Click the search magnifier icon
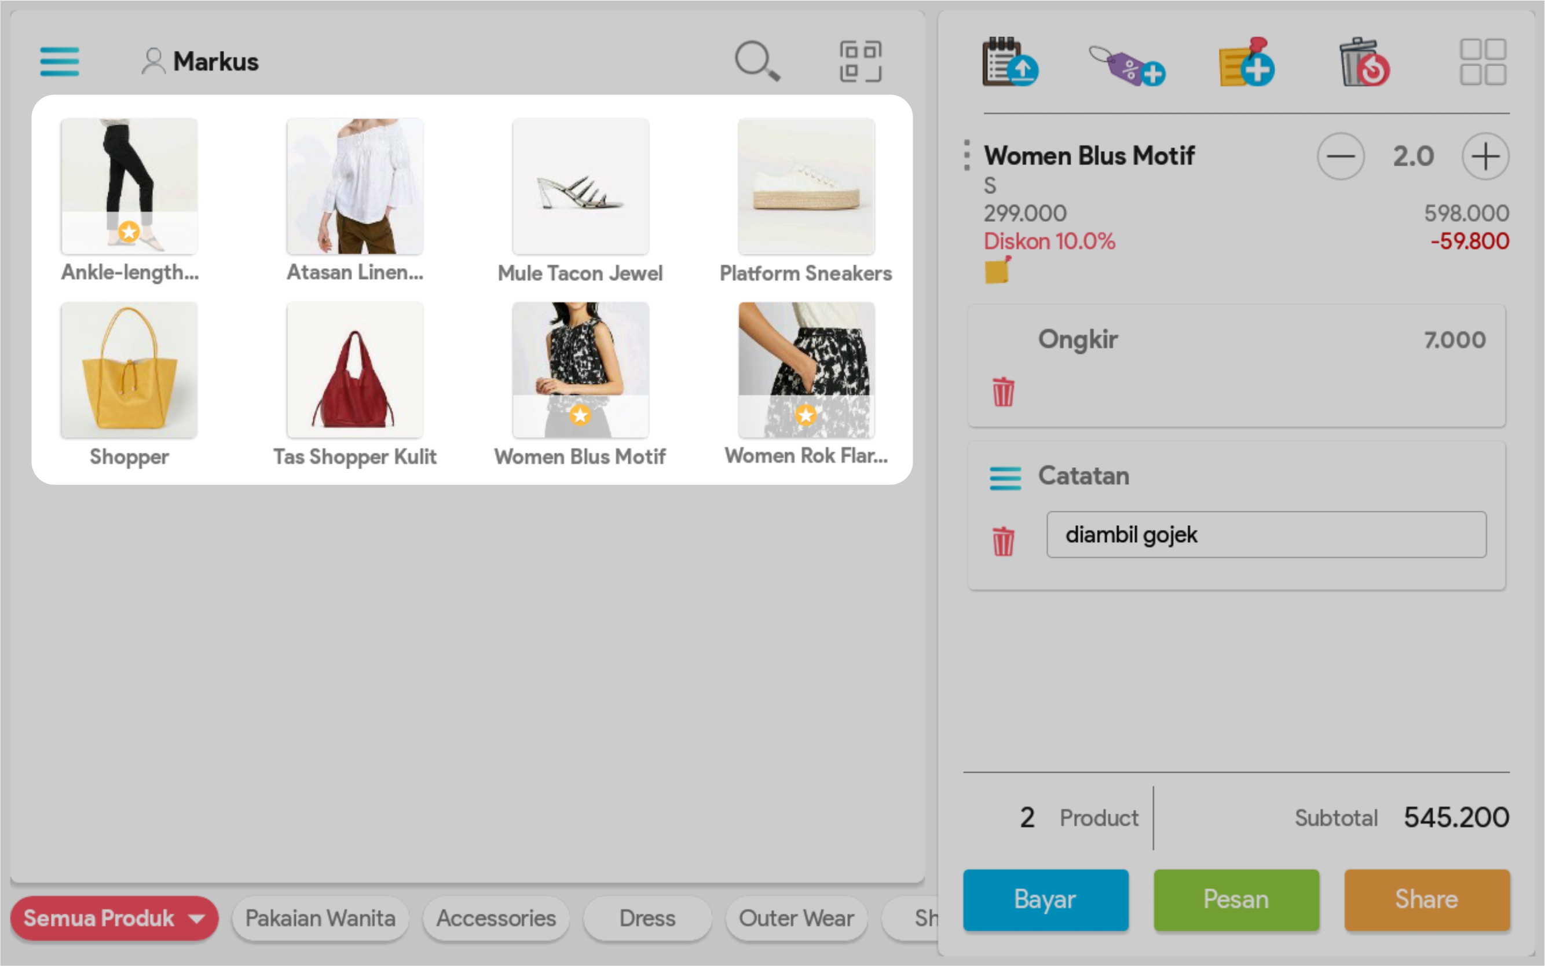Screen dimensions: 1545x966 coord(756,61)
